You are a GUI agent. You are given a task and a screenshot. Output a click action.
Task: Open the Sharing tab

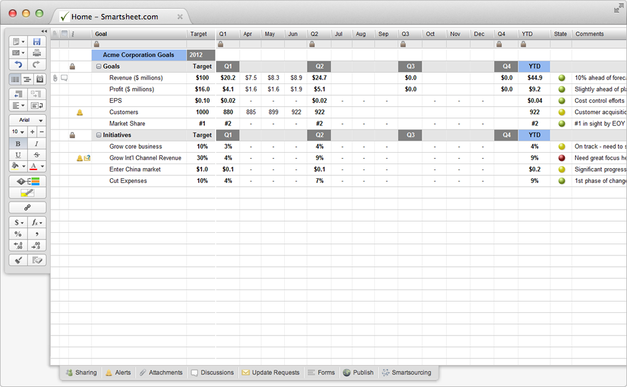coord(80,372)
